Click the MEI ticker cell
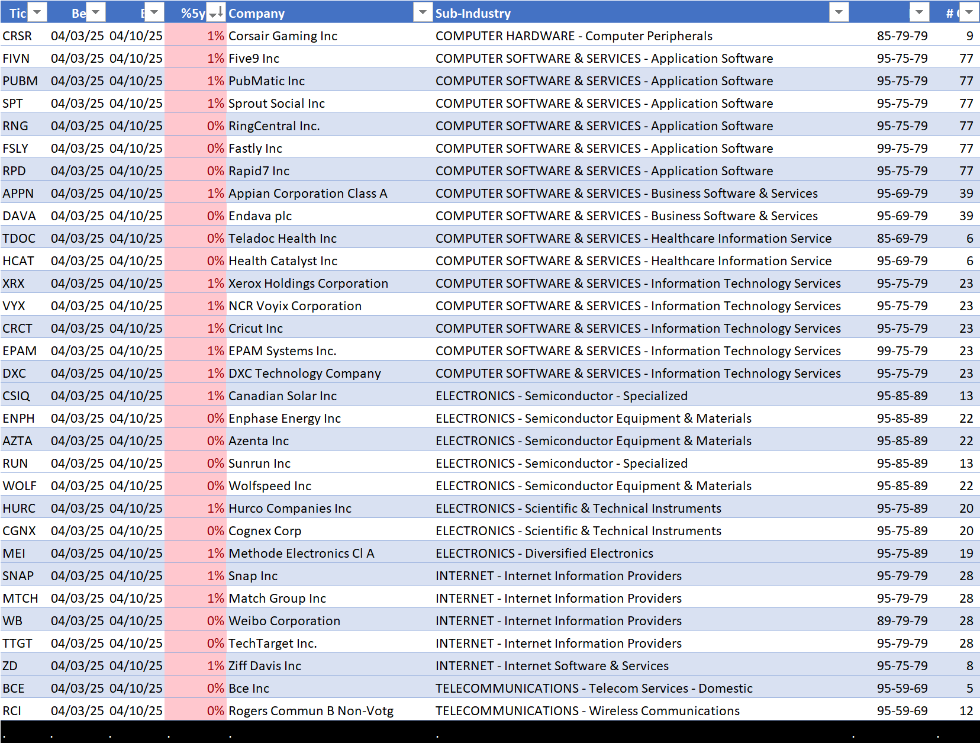 click(x=24, y=554)
